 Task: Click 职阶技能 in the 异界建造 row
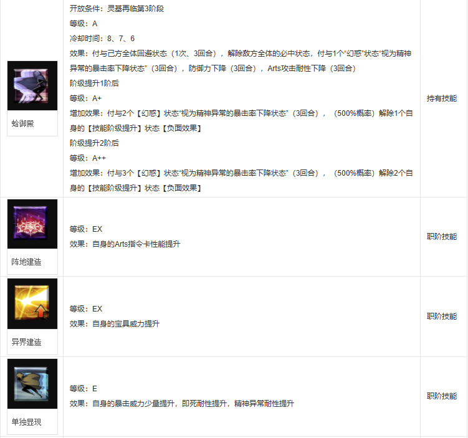[x=442, y=317]
